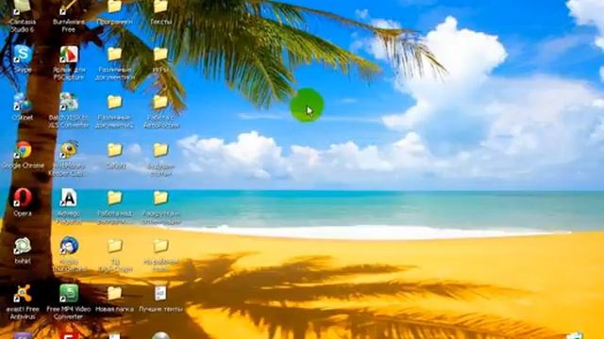Open the Будущие статьи folder
The width and height of the screenshot is (604, 339).
[x=160, y=150]
